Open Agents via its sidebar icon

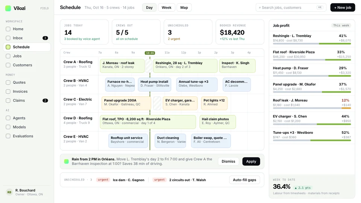(8, 118)
